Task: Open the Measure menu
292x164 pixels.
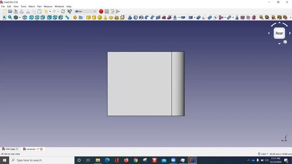Action: [x=48, y=6]
